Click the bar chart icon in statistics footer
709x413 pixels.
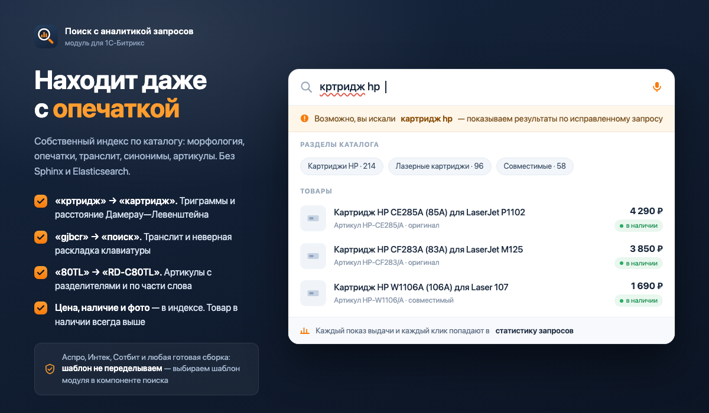click(305, 331)
